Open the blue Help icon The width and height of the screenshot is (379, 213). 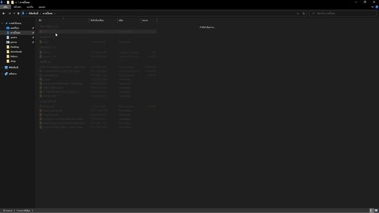point(377,7)
